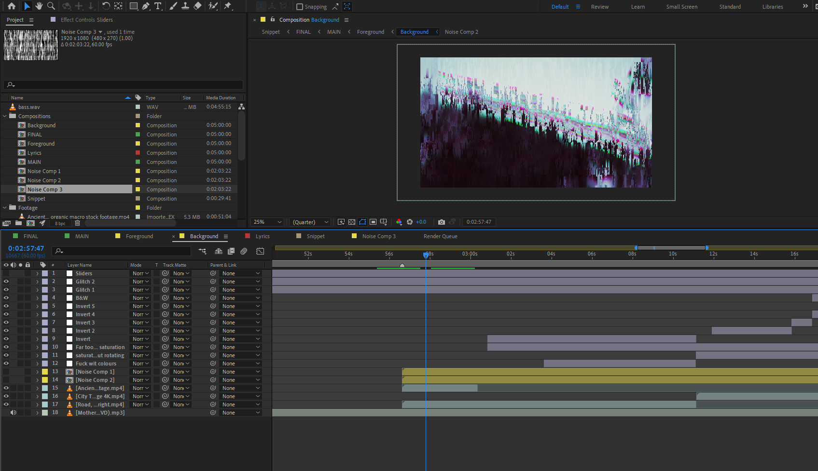Select the Eraser tool
Viewport: 818px width, 471px height.
pos(197,6)
